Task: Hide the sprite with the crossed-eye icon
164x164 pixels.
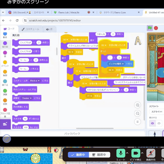Action: (159, 123)
